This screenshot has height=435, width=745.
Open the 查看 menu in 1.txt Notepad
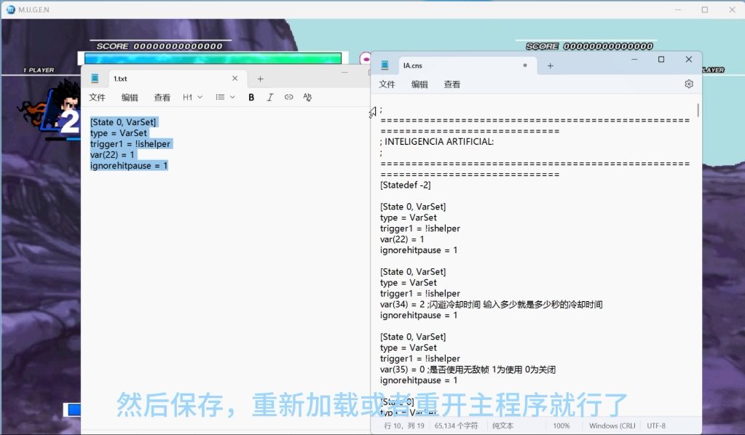pyautogui.click(x=162, y=97)
